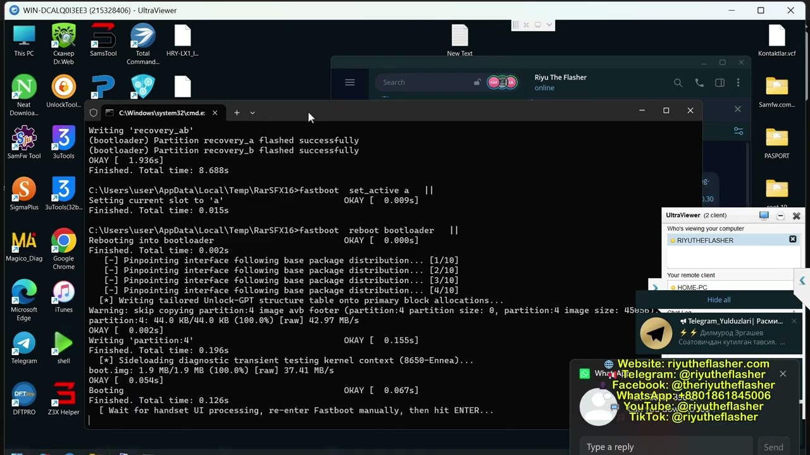Select the cmd.exe terminal tab
The height and width of the screenshot is (455, 810).
click(161, 112)
